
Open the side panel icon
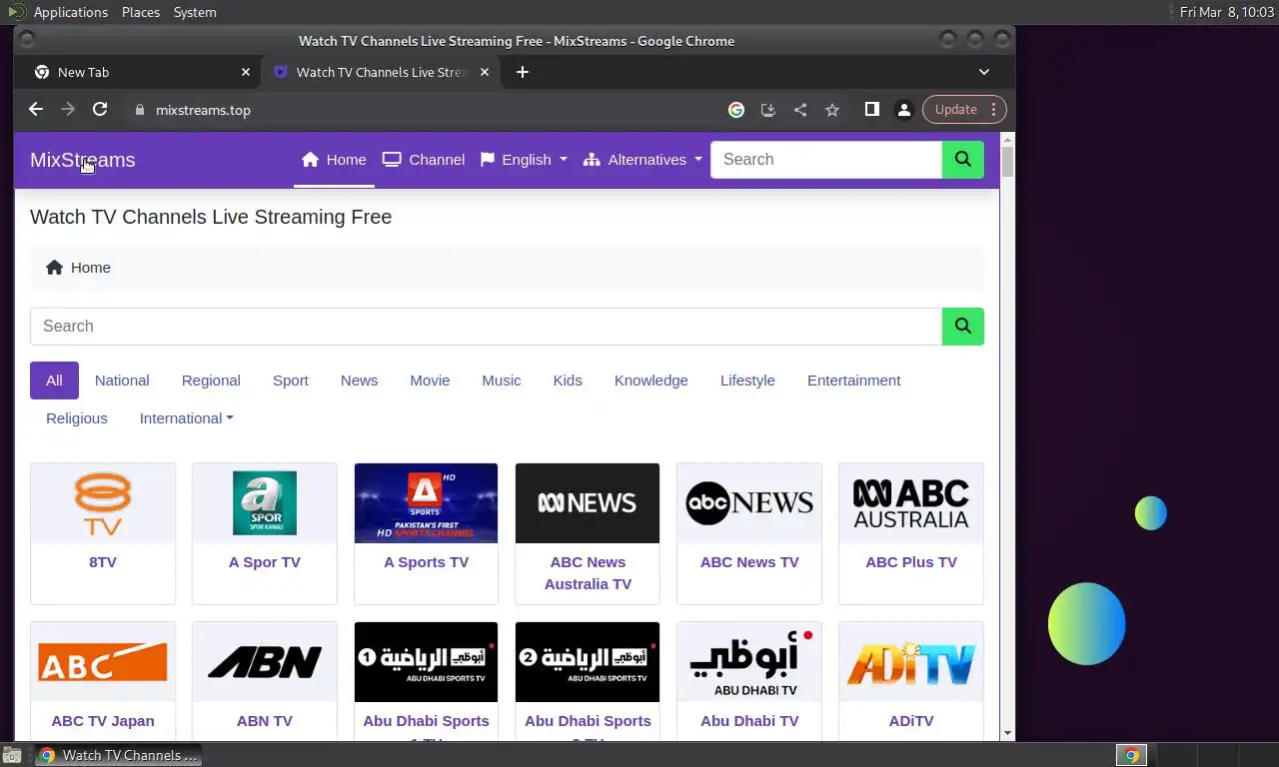(872, 110)
